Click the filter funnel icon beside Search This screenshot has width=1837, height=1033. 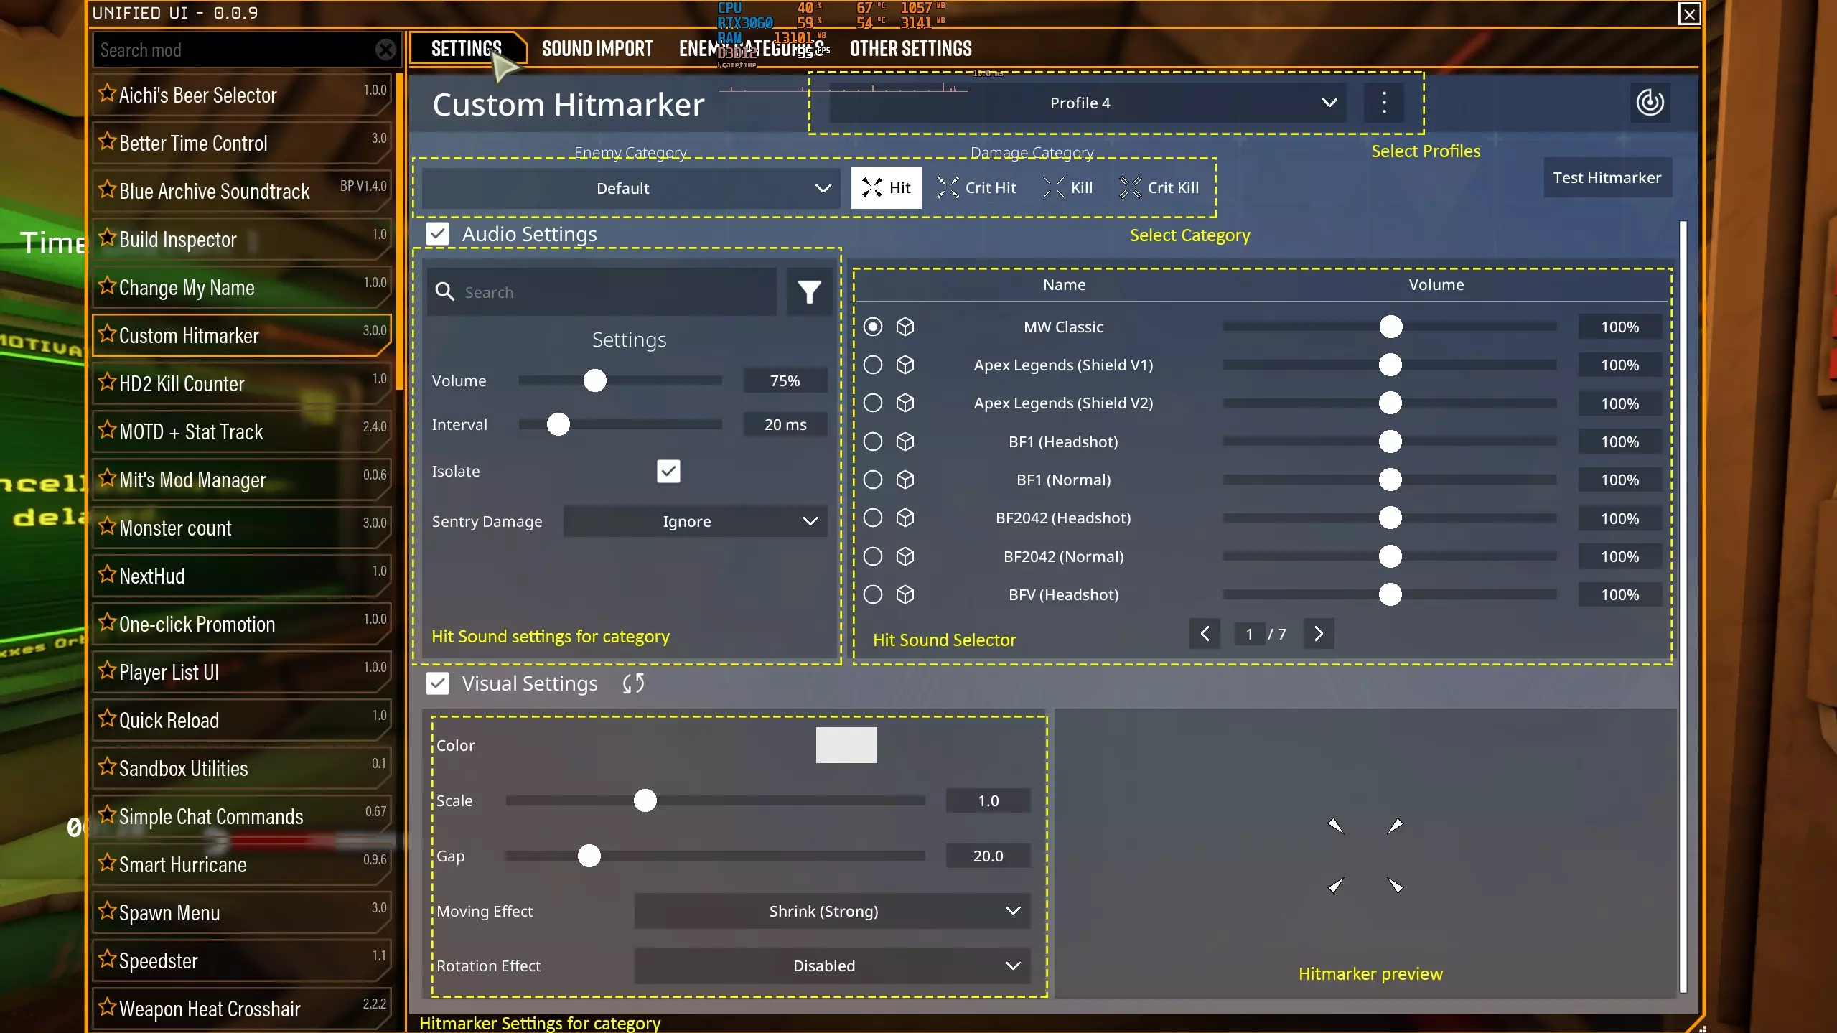coord(809,291)
